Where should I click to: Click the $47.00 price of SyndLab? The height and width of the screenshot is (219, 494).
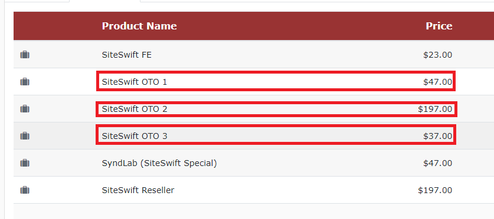point(437,163)
